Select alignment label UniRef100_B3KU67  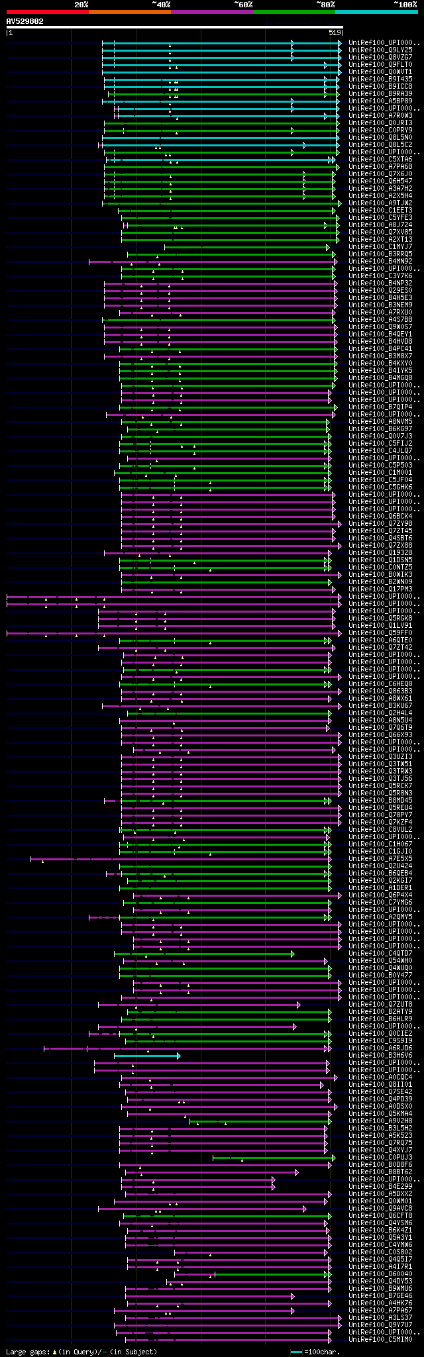[380, 705]
